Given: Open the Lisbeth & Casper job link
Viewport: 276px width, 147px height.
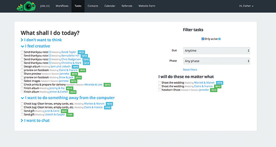Looking at the screenshot, I should tap(54, 114).
